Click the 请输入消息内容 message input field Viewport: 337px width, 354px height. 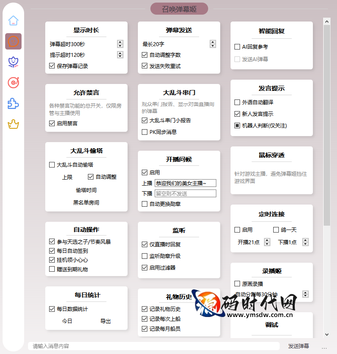coord(153,346)
